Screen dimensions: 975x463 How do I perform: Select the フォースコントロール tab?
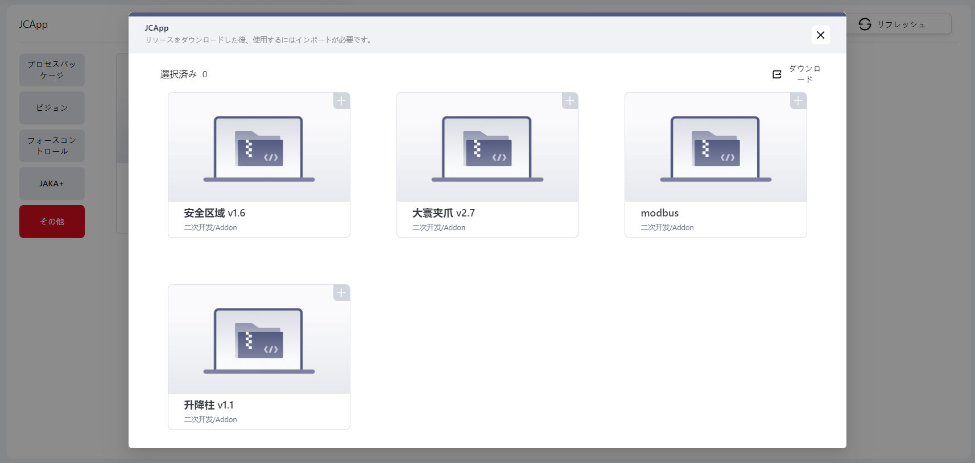[52, 145]
